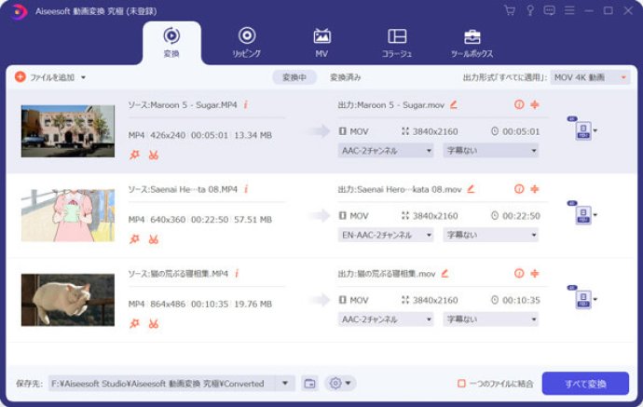Viewport: 643px width, 407px height.
Task: Switch to the 変換 tab
Action: pos(171,42)
